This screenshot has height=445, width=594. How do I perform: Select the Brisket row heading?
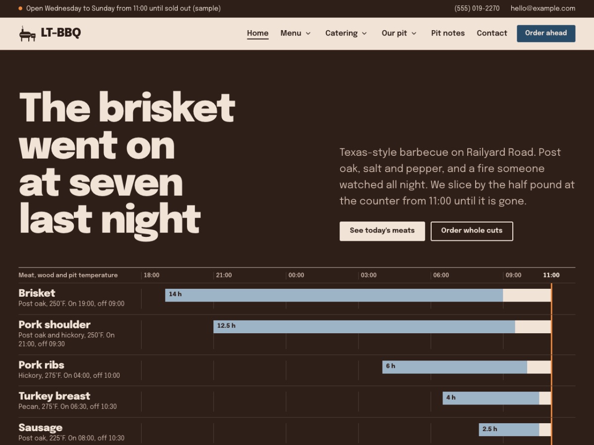37,293
